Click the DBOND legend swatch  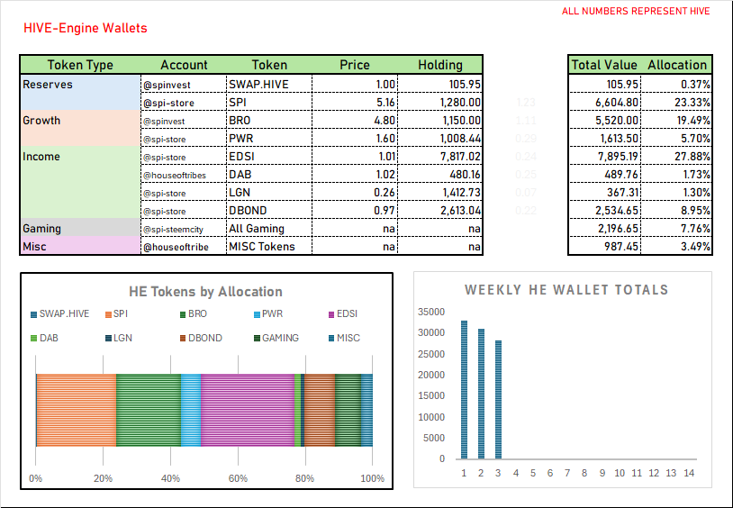[183, 338]
